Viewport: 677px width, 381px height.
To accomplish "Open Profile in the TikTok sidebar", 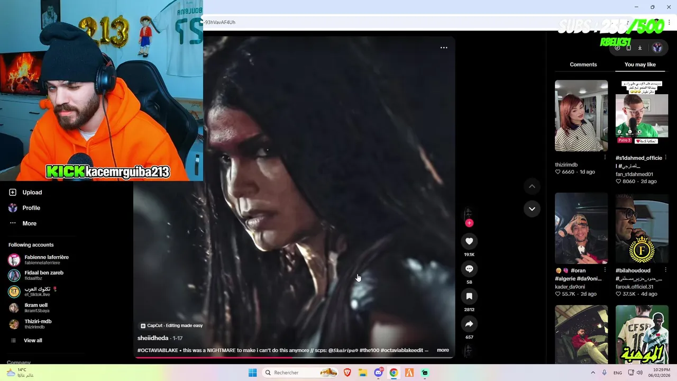I will point(24,208).
